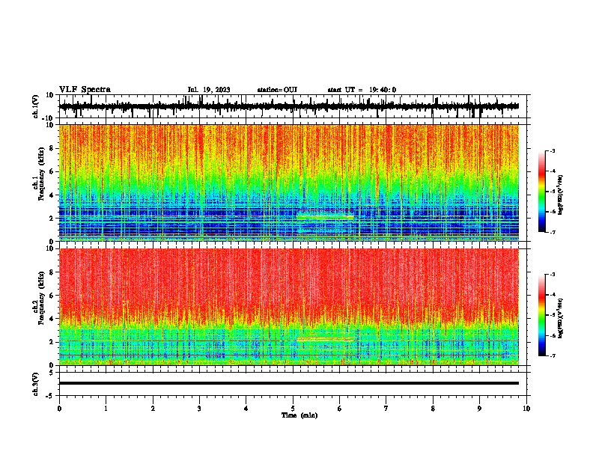The height and width of the screenshot is (458, 593).
Task: Click time axis tick label "10"
Action: coord(526,409)
